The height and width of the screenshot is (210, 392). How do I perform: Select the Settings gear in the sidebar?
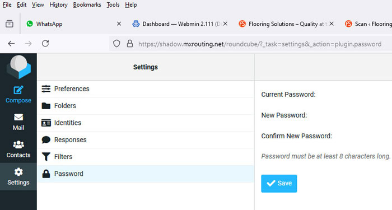coord(18,176)
